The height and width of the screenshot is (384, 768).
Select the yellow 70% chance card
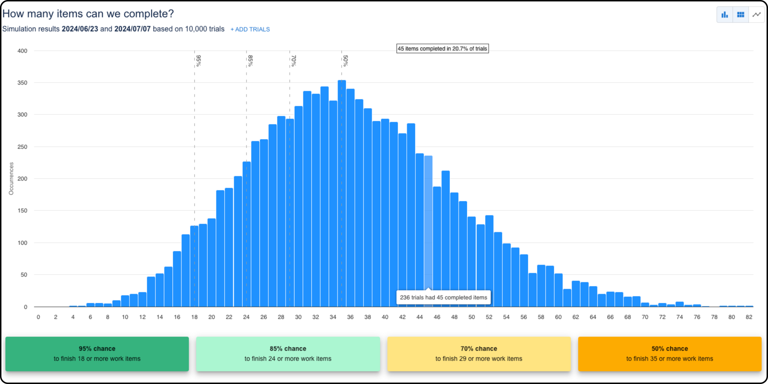479,354
